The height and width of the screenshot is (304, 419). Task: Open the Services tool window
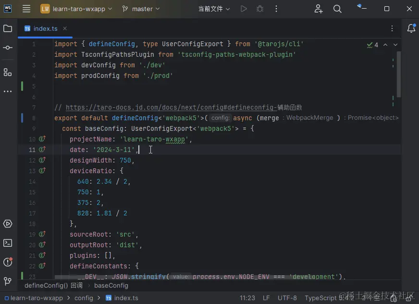[8, 224]
